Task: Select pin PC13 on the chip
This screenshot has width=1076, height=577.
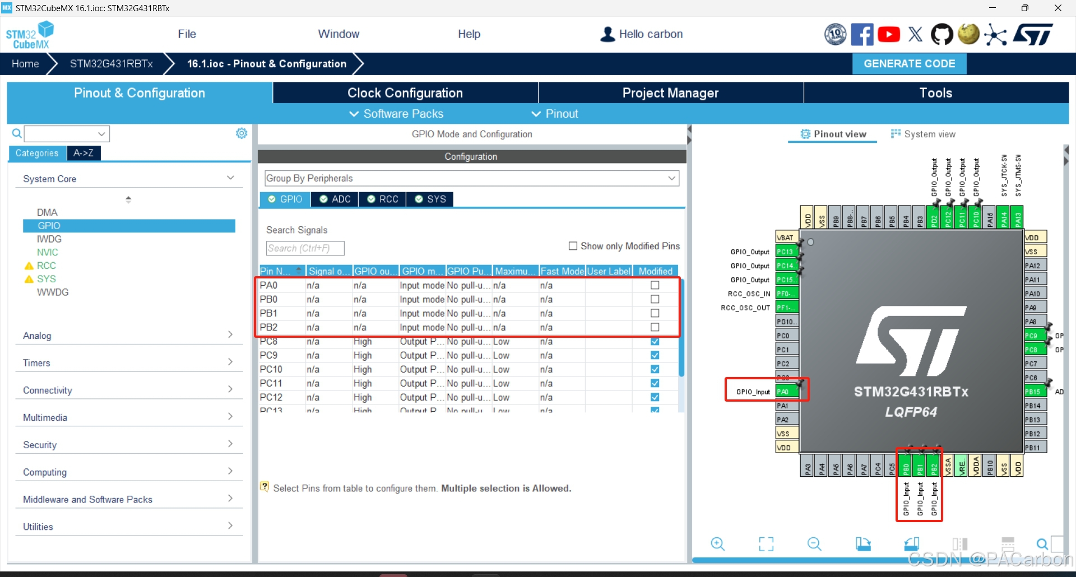Action: 786,252
